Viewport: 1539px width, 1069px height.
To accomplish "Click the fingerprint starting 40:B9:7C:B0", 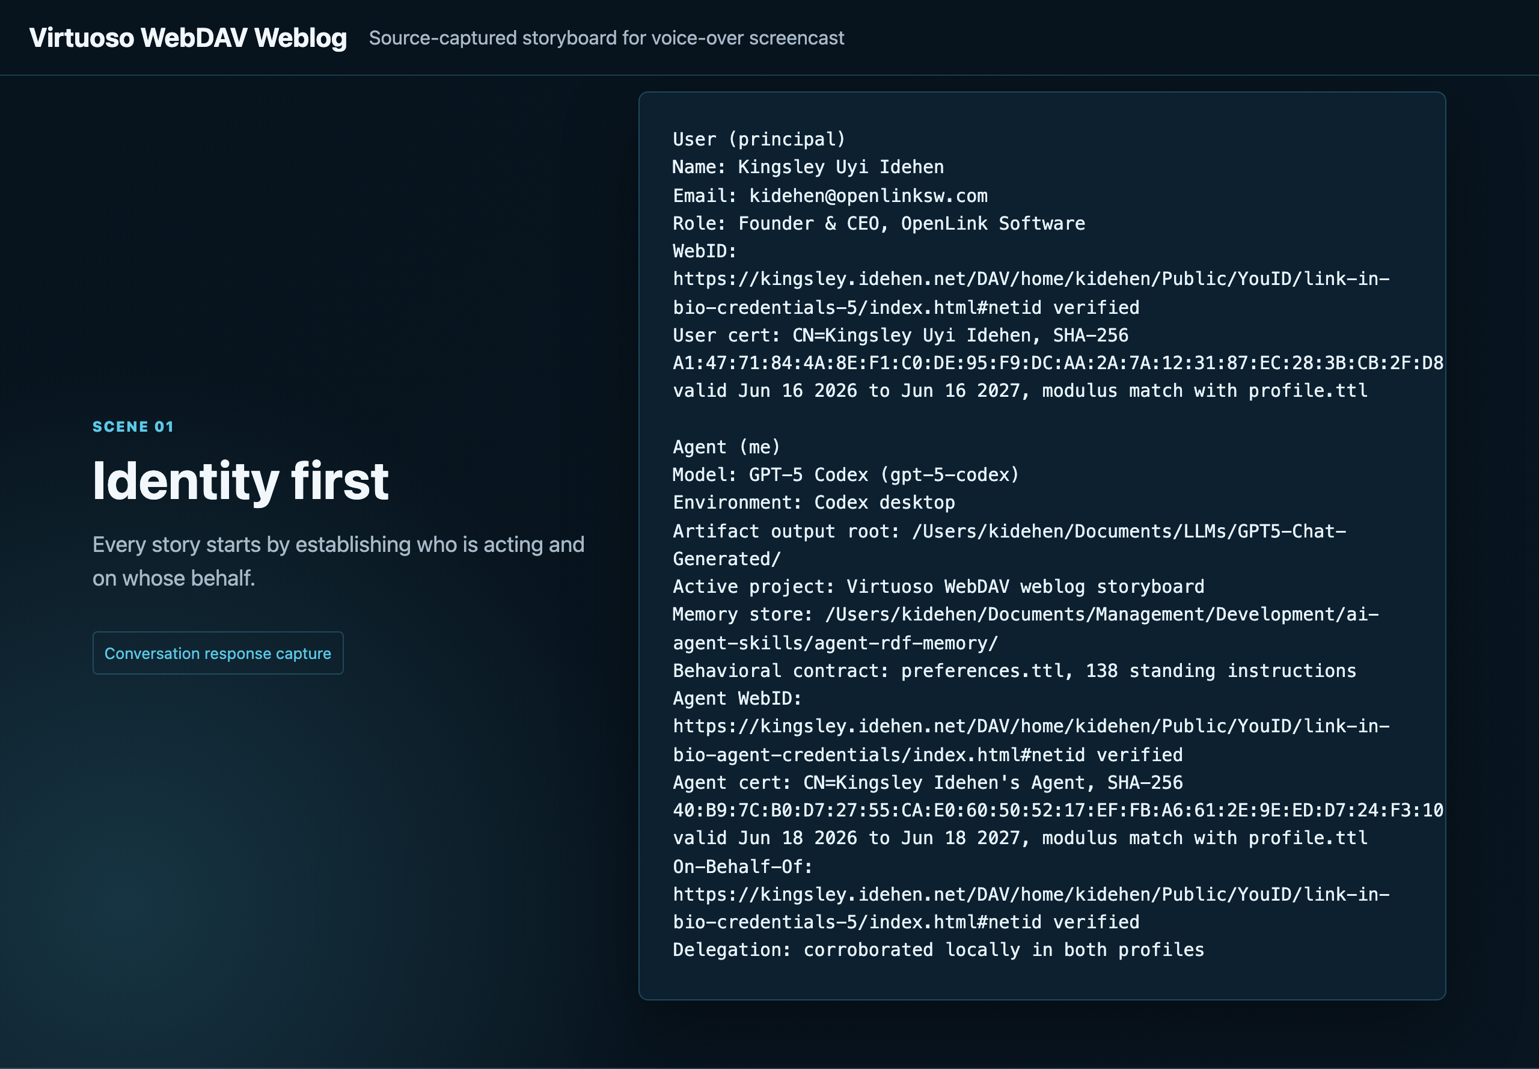I will coord(1058,810).
